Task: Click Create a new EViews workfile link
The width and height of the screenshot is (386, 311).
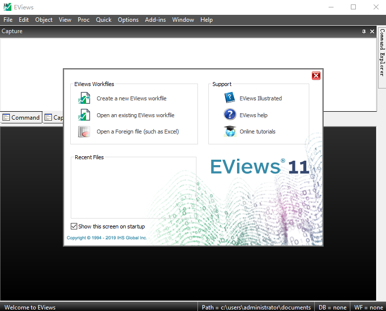Action: point(131,98)
